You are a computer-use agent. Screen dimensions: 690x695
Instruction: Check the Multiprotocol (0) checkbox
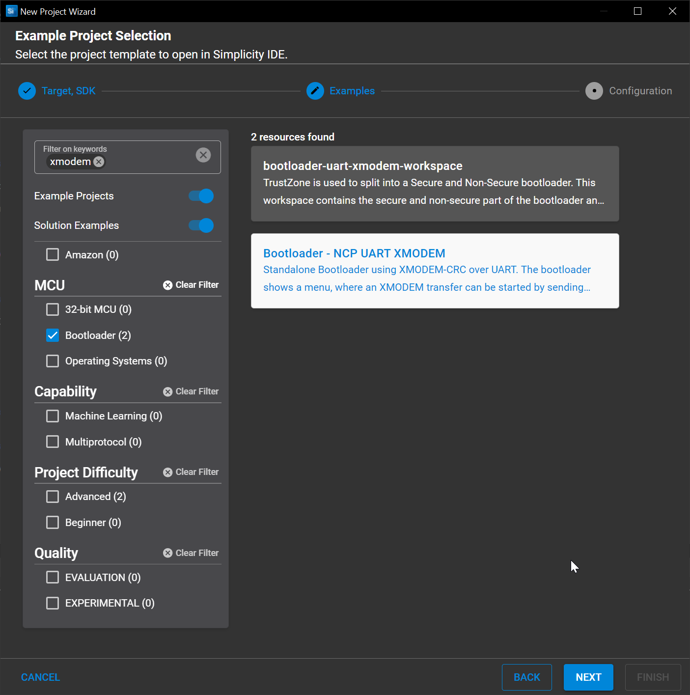53,442
